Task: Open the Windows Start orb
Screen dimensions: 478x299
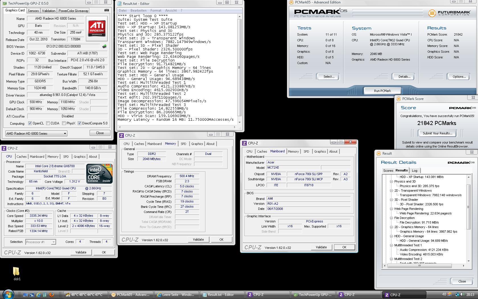Action: 8,294
